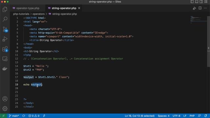Change end of line sequence LF
Image resolution: width=210 pixels, height=118 pixels.
[x=185, y=116]
